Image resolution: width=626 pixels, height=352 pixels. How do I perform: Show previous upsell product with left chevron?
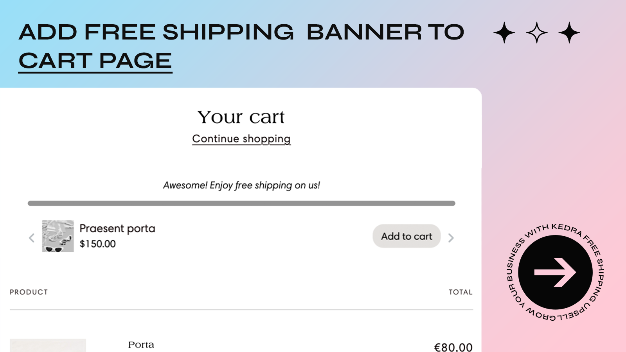click(x=32, y=238)
